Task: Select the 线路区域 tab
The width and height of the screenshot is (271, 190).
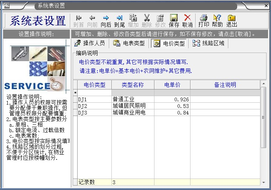Action: 208,43
